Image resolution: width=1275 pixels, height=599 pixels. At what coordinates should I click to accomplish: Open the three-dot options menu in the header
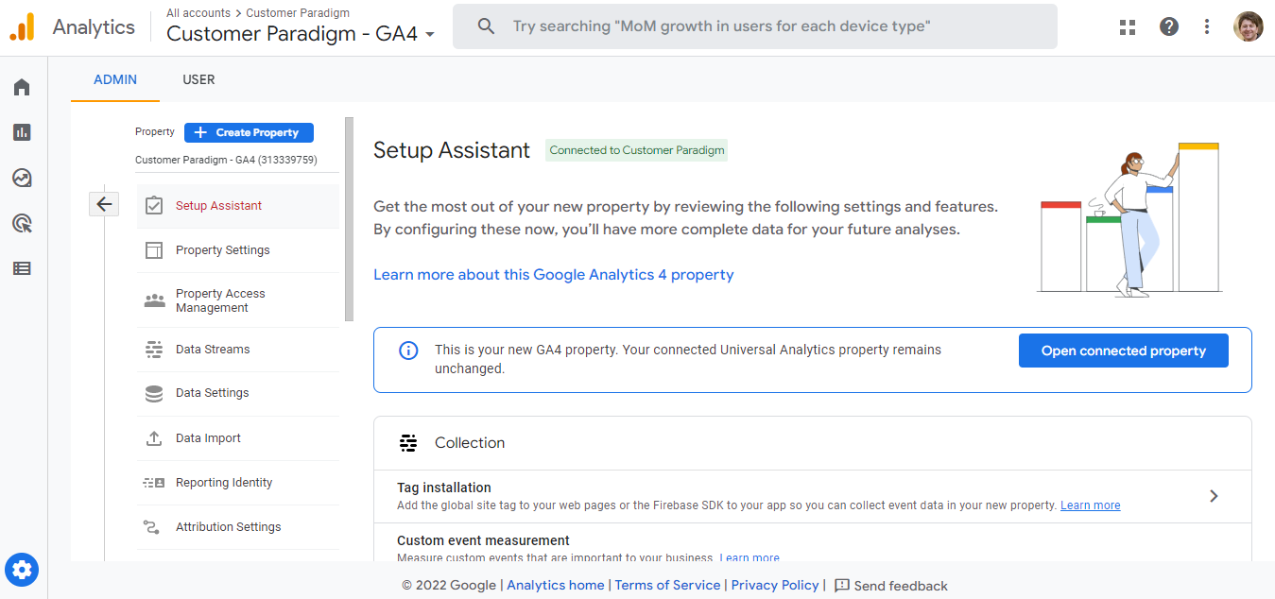click(x=1207, y=26)
